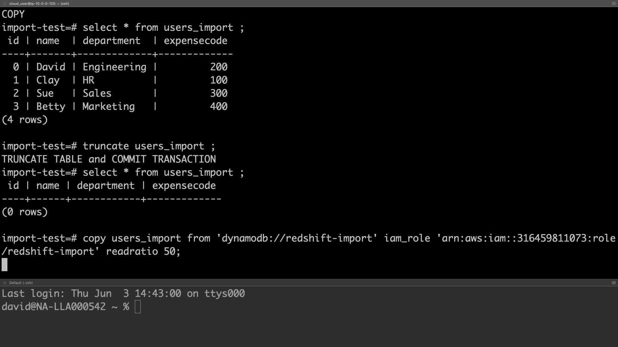Close the cloud_user ssh pane
Image resolution: width=618 pixels, height=347 pixels.
pyautogui.click(x=4, y=4)
